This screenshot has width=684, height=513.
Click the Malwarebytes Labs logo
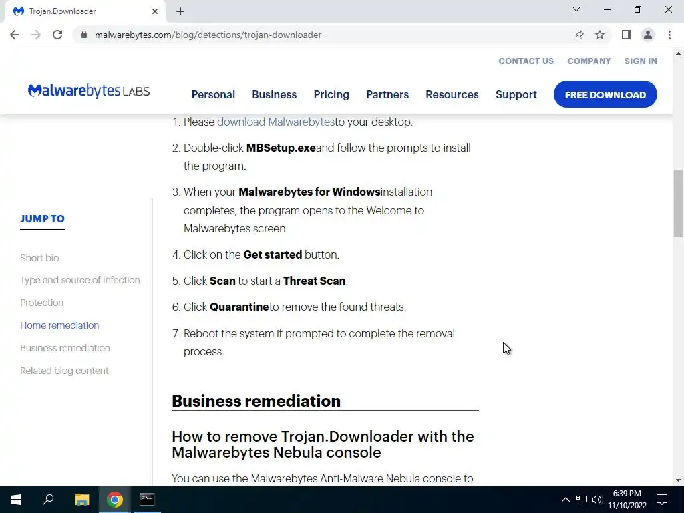[89, 91]
